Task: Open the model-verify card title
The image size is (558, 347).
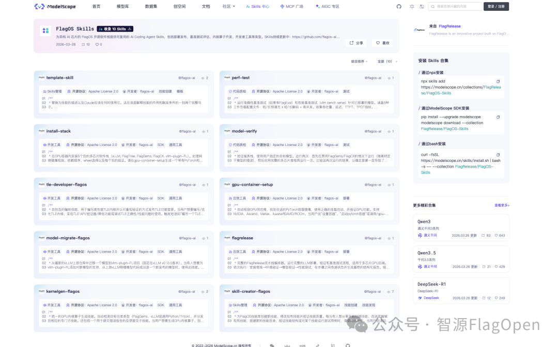Action: pos(244,131)
